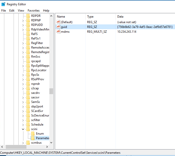Select the RmSvc folder icon

[28, 57]
